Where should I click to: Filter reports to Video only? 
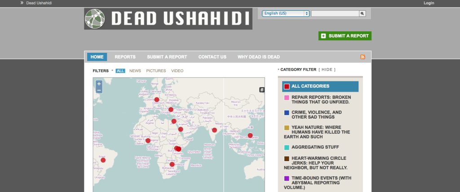point(177,71)
